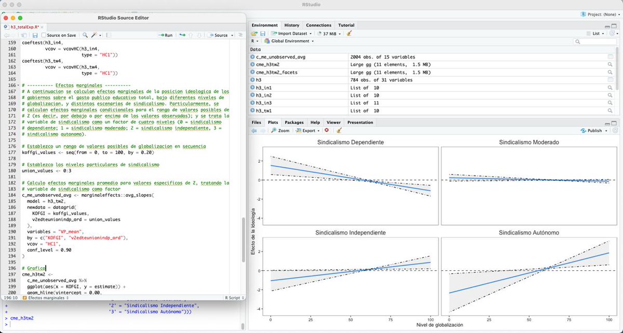Toggle document outline icon in Source Editor
Image resolution: width=623 pixels, height=333 pixels.
point(240,35)
